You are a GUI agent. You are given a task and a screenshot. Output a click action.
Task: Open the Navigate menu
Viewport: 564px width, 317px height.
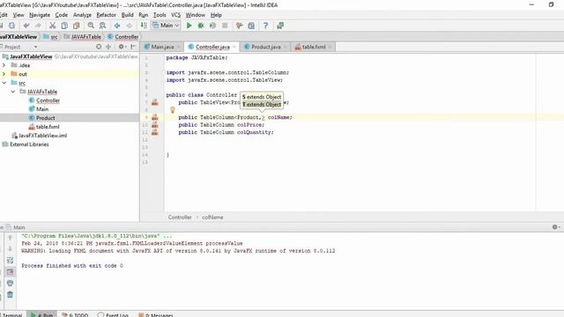(40, 15)
